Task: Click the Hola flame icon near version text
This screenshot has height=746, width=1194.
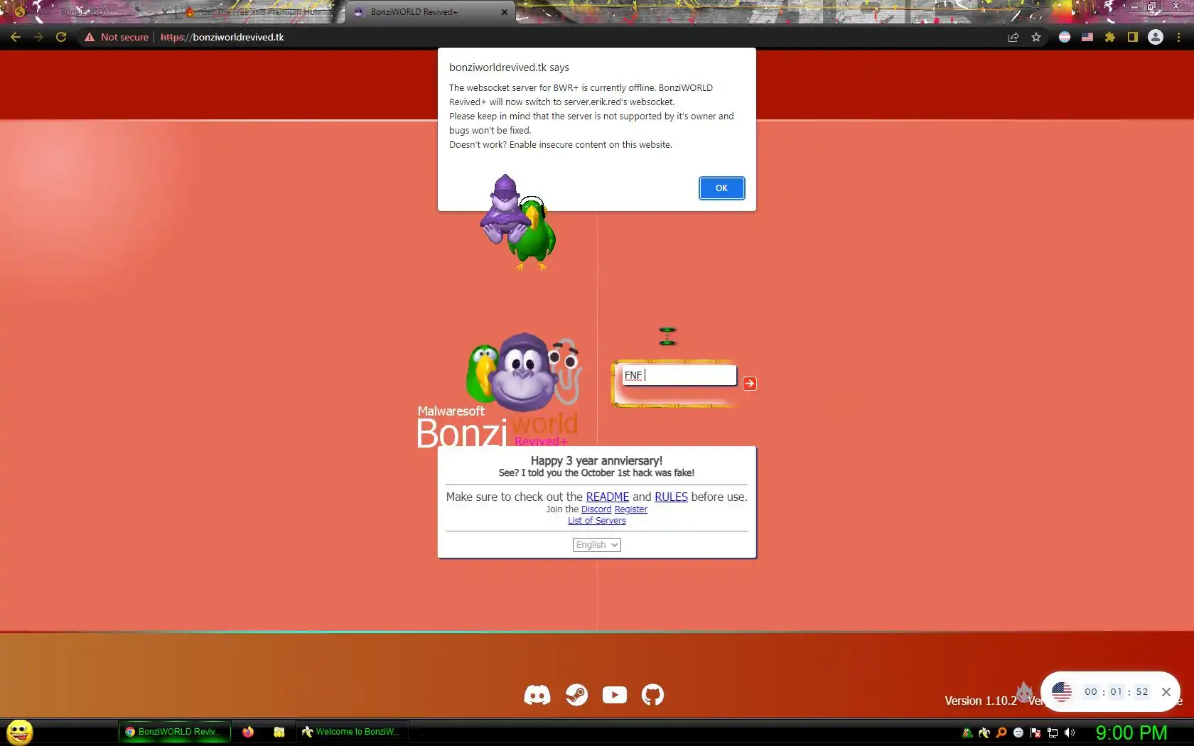Action: click(1024, 692)
